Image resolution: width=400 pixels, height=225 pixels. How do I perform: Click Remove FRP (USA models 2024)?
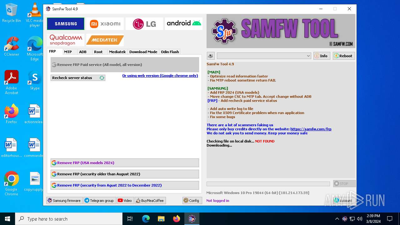click(x=125, y=163)
